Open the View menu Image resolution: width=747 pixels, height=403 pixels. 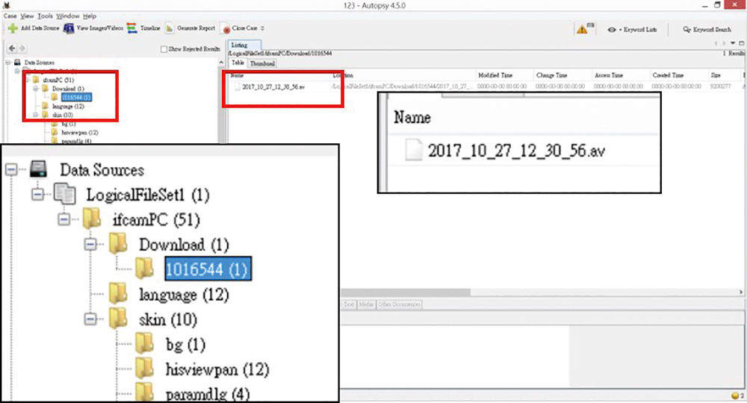click(27, 16)
